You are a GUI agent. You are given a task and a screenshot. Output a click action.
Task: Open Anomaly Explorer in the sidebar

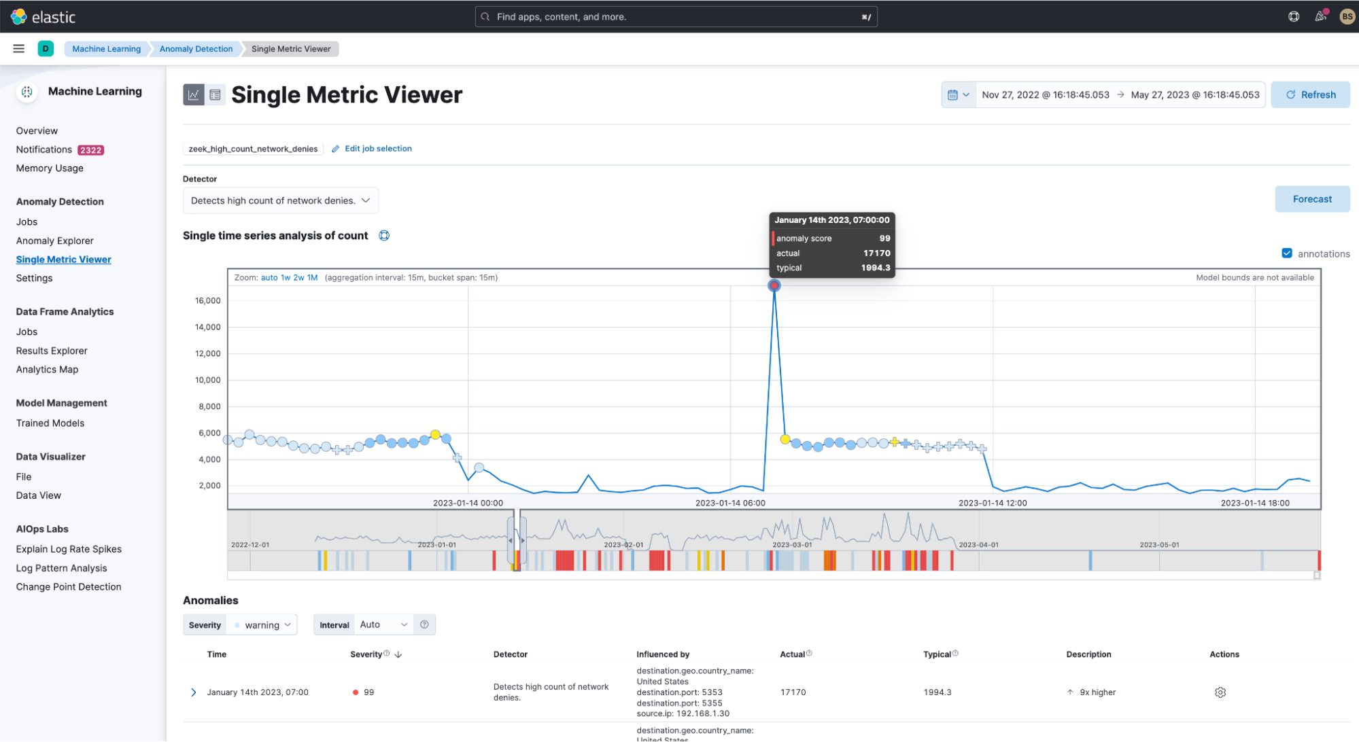point(55,241)
